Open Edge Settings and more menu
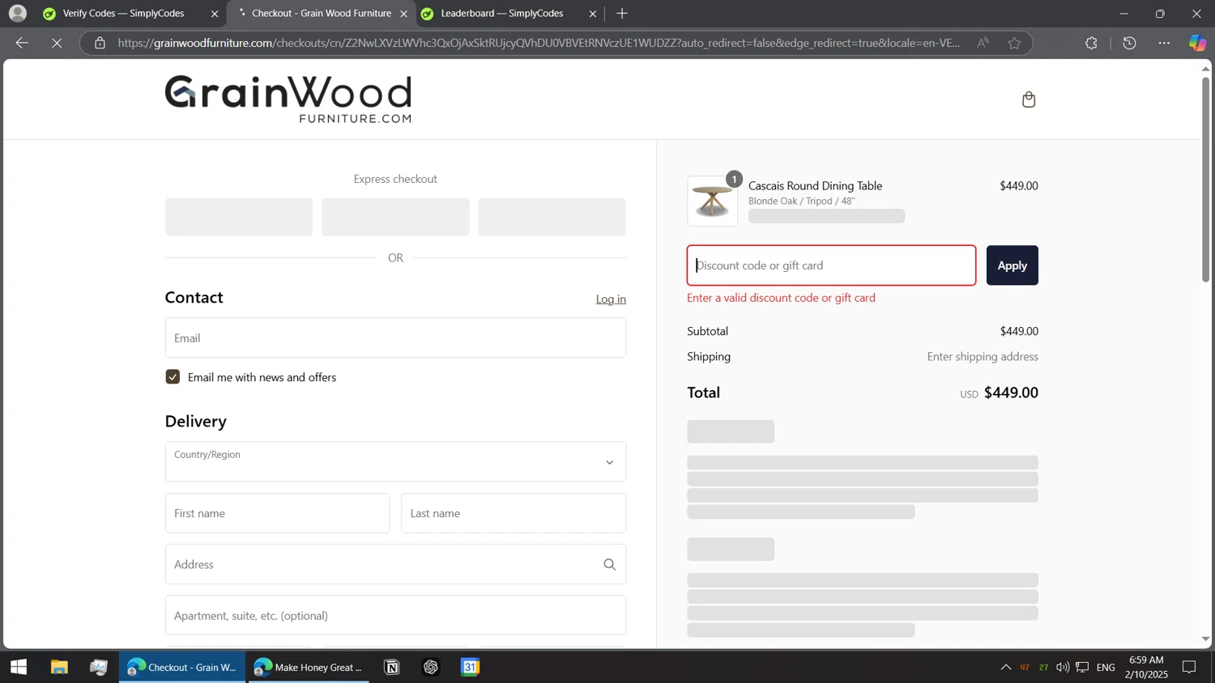The image size is (1215, 683). coord(1164,43)
